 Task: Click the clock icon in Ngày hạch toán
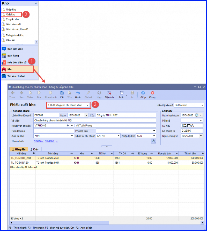[197, 115]
